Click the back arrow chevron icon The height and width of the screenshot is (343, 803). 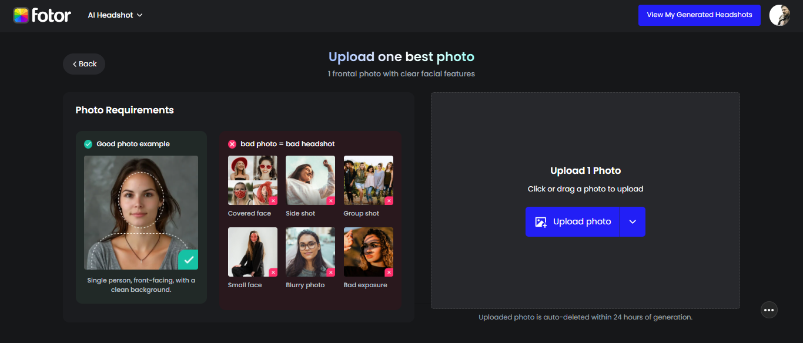(75, 63)
